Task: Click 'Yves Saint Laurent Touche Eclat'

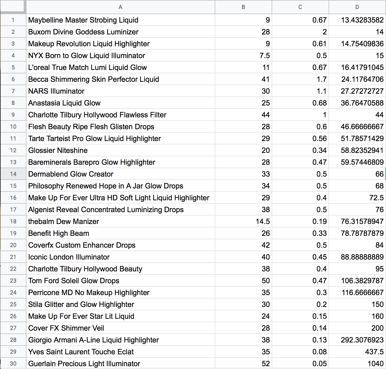Action: [121, 352]
